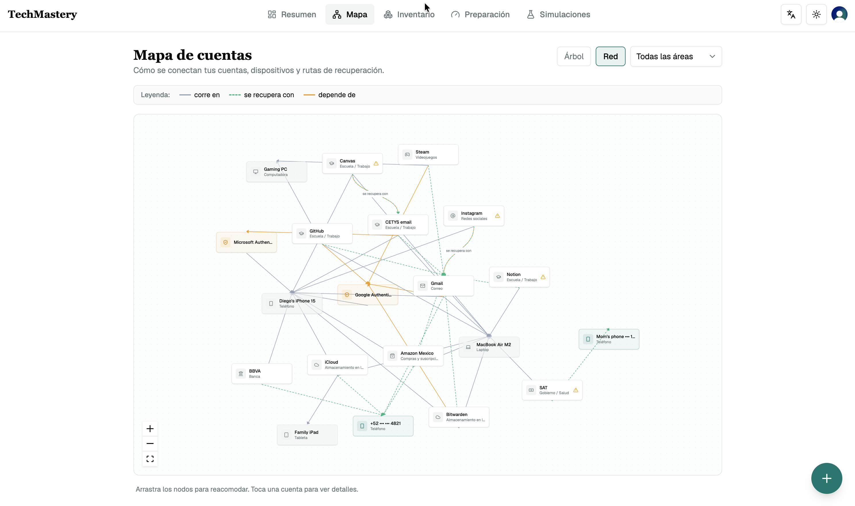Switch to the Red view

610,56
